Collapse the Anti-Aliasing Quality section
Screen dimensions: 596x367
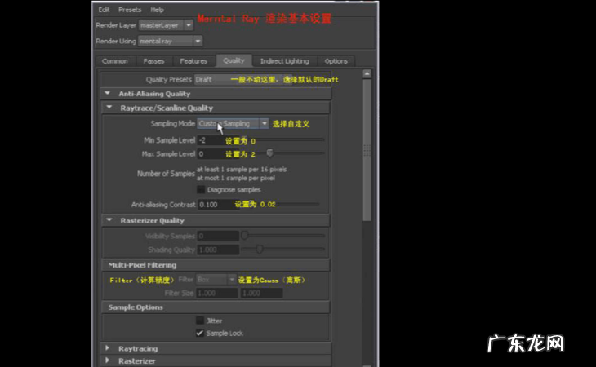coord(108,94)
